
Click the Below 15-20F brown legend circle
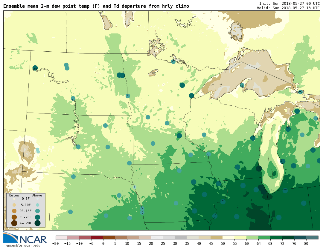(x=14, y=217)
